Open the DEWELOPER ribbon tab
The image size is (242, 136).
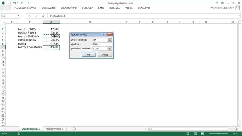click(x=144, y=8)
